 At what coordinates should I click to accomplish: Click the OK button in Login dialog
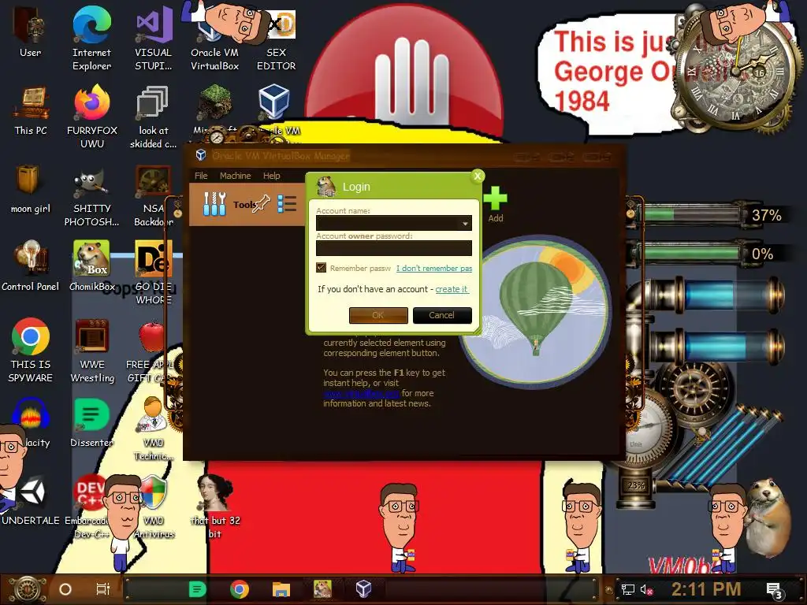coord(378,315)
